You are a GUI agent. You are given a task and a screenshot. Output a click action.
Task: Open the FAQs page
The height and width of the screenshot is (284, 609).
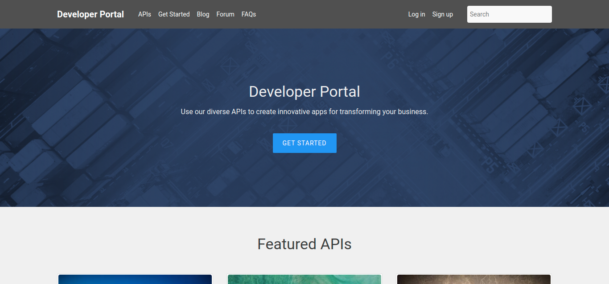pyautogui.click(x=248, y=14)
